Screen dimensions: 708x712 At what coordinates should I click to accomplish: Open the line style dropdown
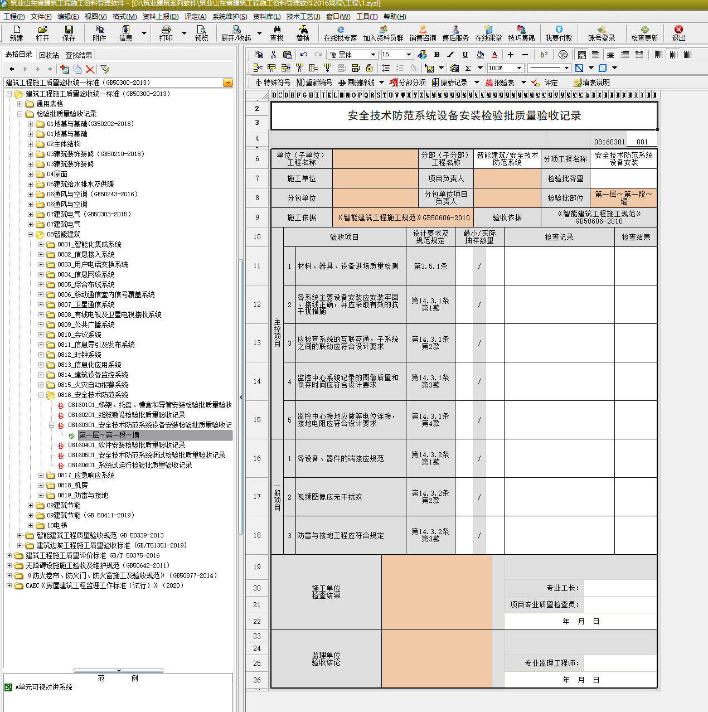coord(566,68)
